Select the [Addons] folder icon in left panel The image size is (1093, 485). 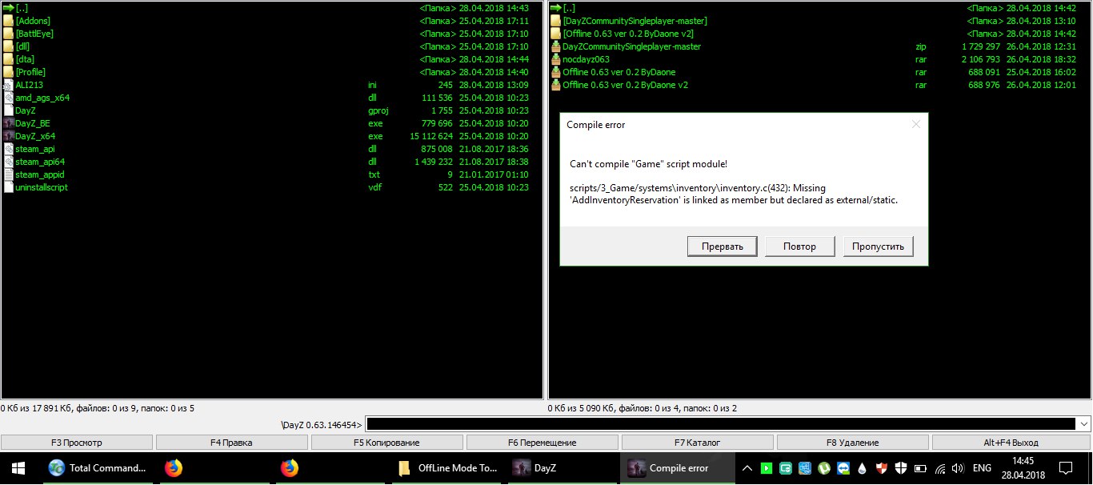9,21
